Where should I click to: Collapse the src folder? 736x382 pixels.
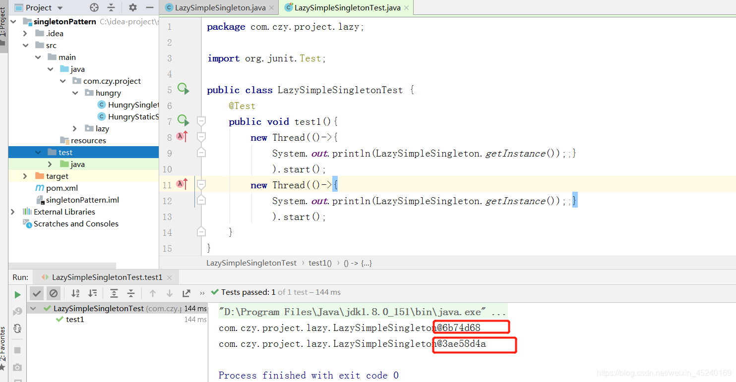(x=25, y=45)
